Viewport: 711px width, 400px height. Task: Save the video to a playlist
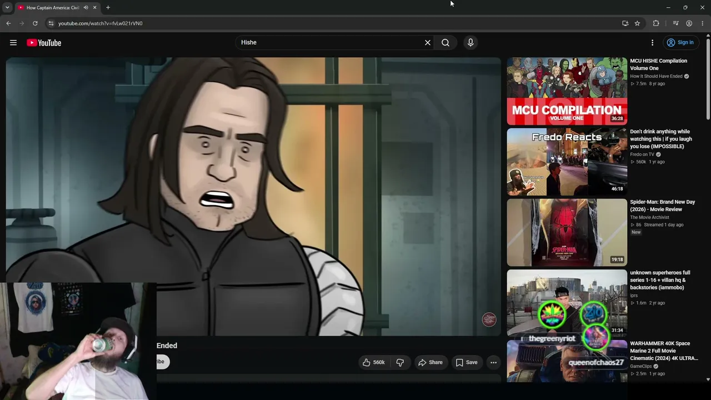(467, 362)
